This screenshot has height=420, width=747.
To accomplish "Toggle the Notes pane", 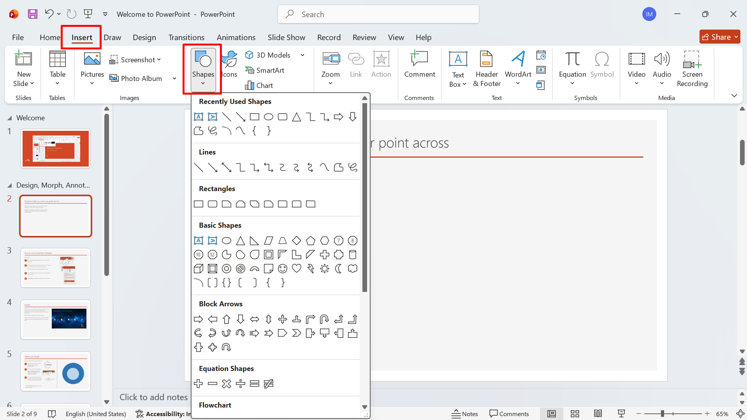I will [465, 414].
